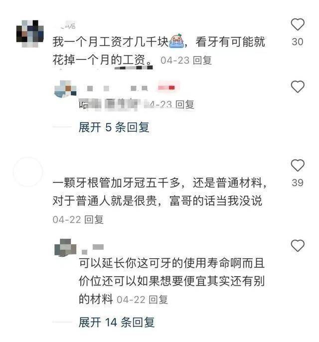The width and height of the screenshot is (319, 342).
Task: Reply to the blurred 04-23 comment
Action: pyautogui.click(x=184, y=104)
